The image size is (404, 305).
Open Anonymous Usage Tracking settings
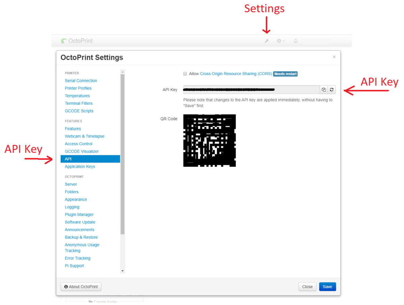tap(82, 247)
